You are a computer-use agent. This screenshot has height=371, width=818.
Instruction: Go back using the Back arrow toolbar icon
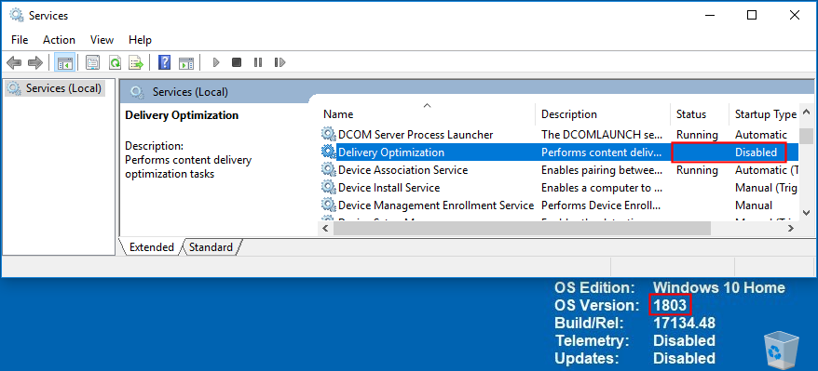pyautogui.click(x=14, y=63)
